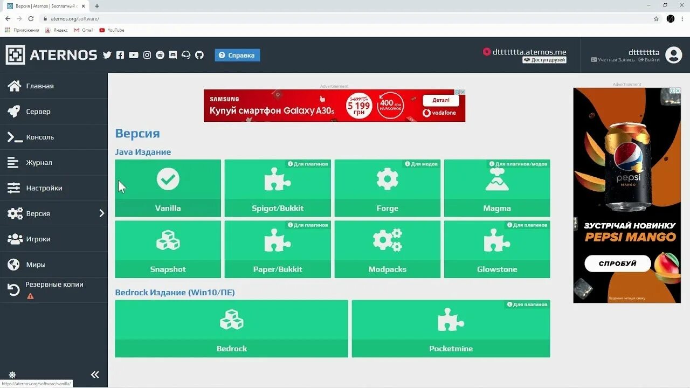Viewport: 690px width, 388px height.
Task: Open Учетная Запись account link
Action: pyautogui.click(x=613, y=60)
